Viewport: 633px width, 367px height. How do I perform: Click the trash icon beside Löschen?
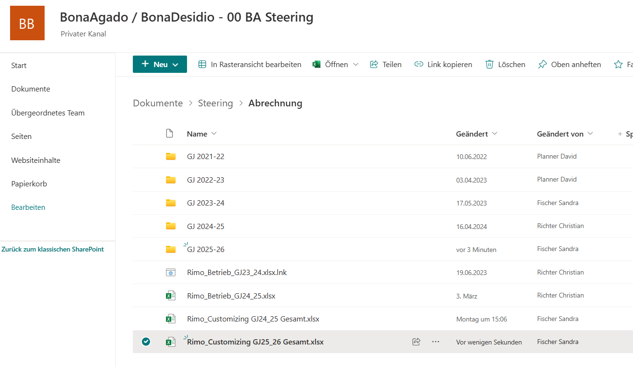(x=490, y=64)
